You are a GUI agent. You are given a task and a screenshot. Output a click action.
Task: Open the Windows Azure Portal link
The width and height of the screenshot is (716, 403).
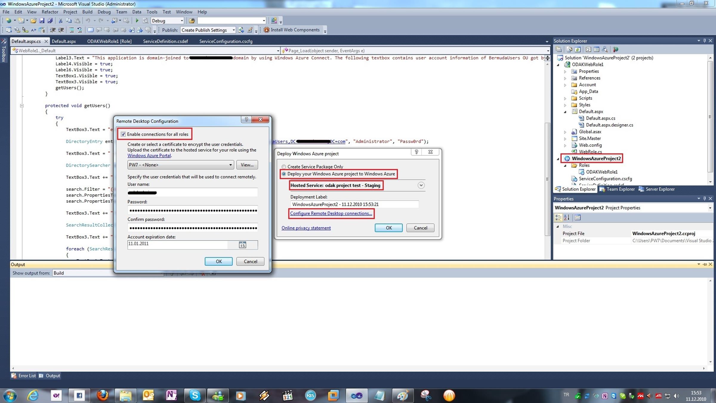149,156
